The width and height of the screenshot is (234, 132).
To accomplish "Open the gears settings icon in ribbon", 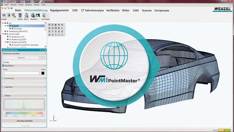I will point(13,15).
